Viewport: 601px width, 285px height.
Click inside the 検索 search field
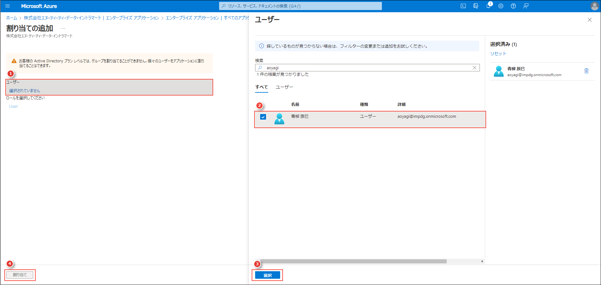344,67
